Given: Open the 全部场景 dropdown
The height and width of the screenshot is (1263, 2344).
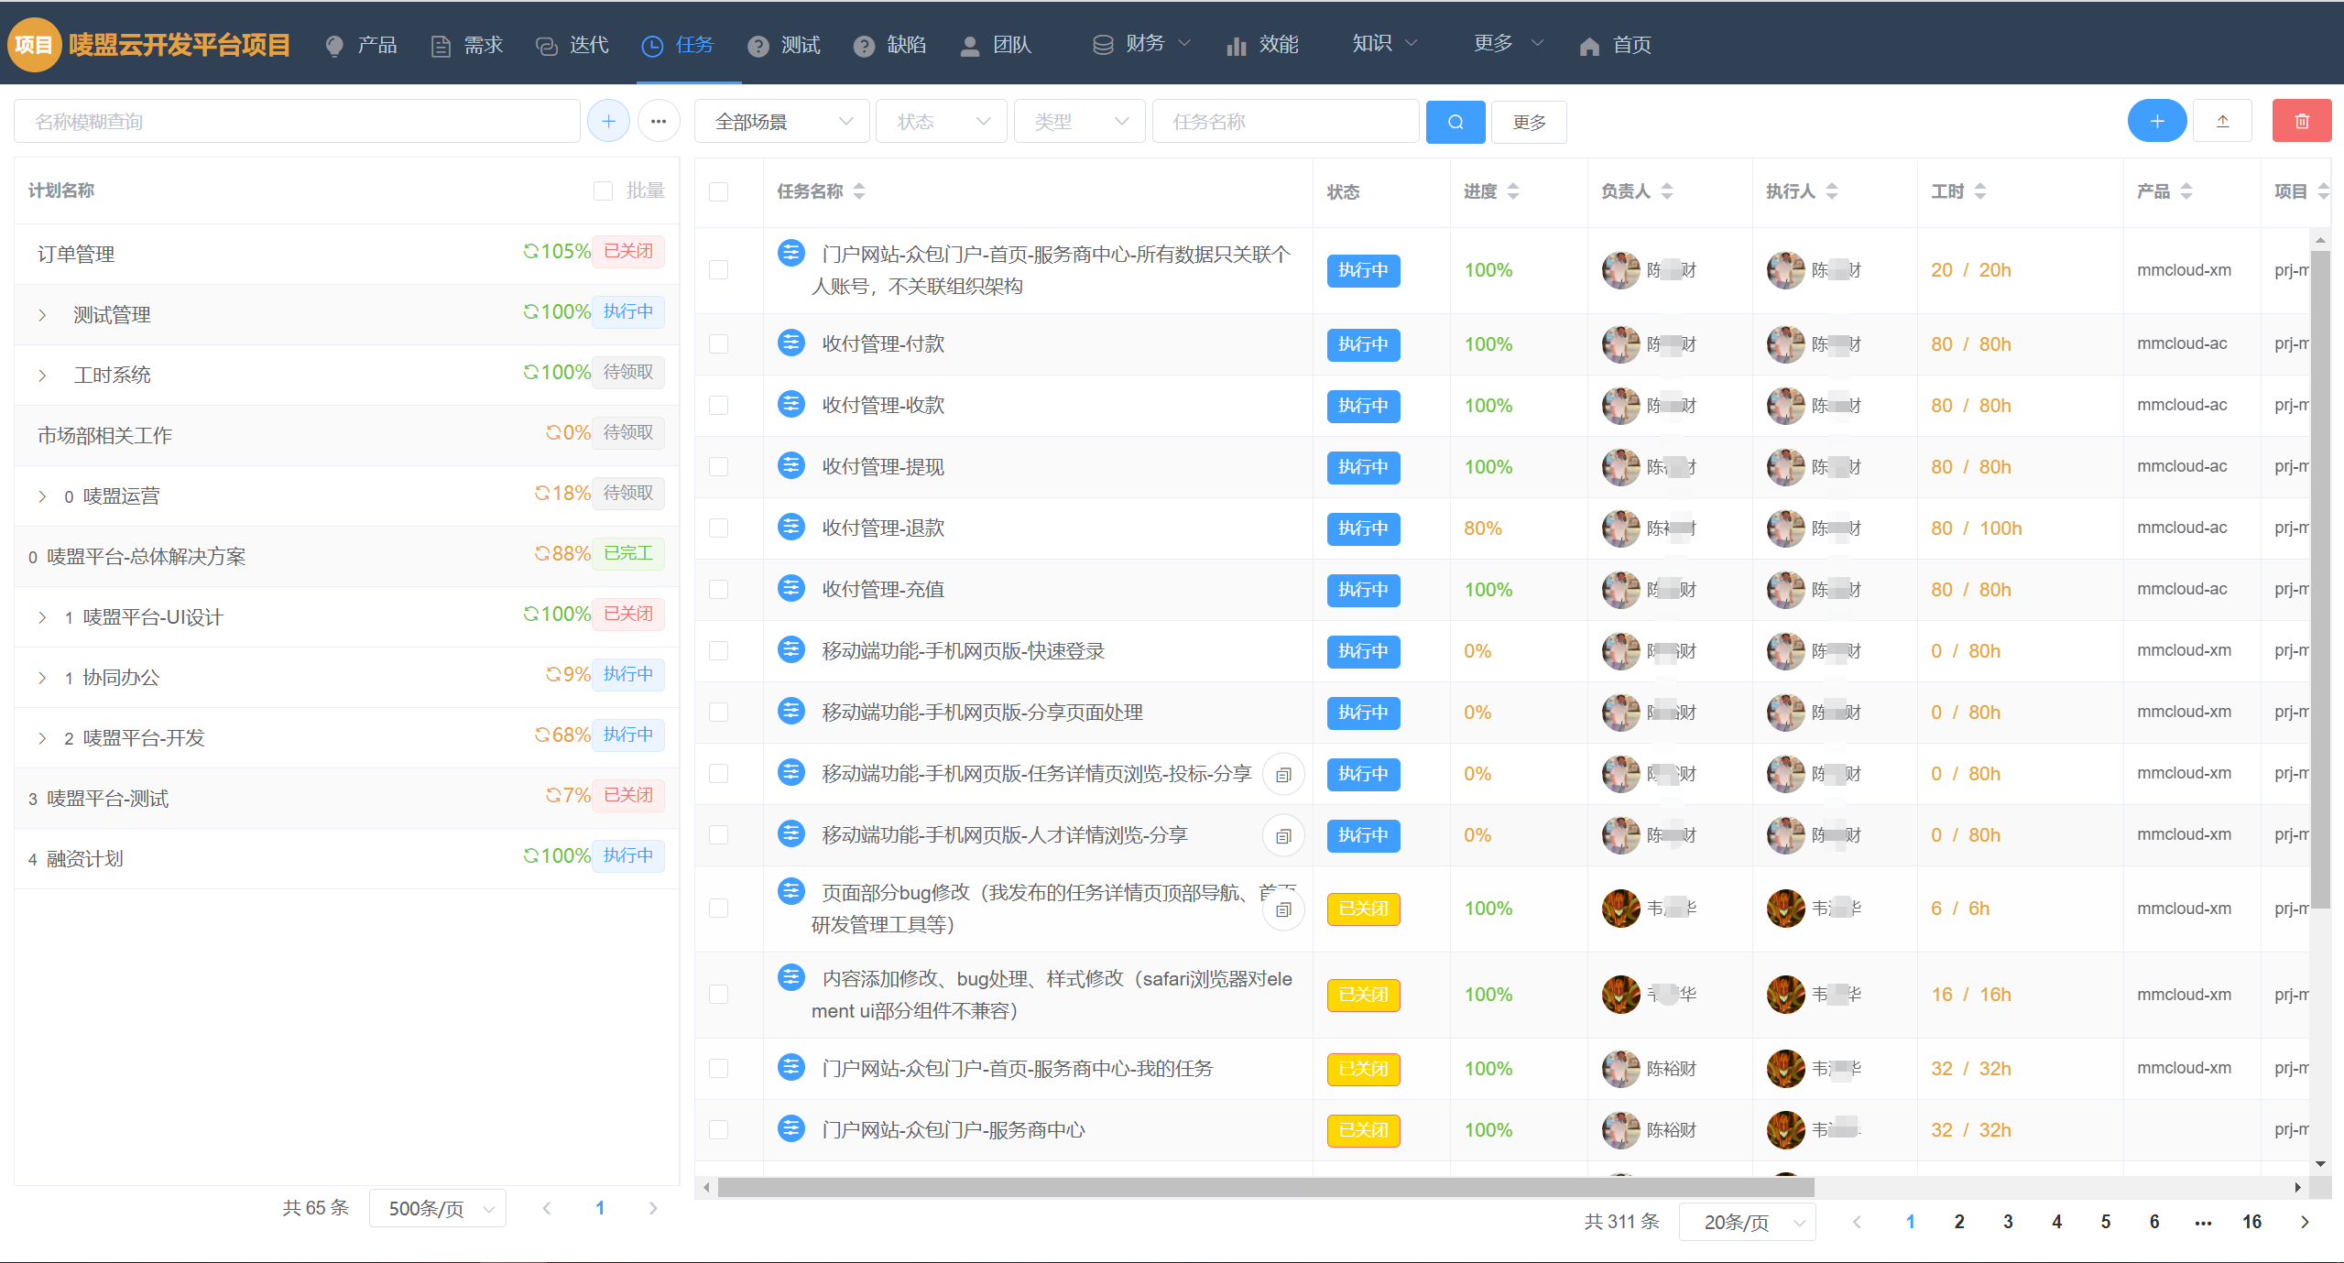Looking at the screenshot, I should [x=781, y=122].
